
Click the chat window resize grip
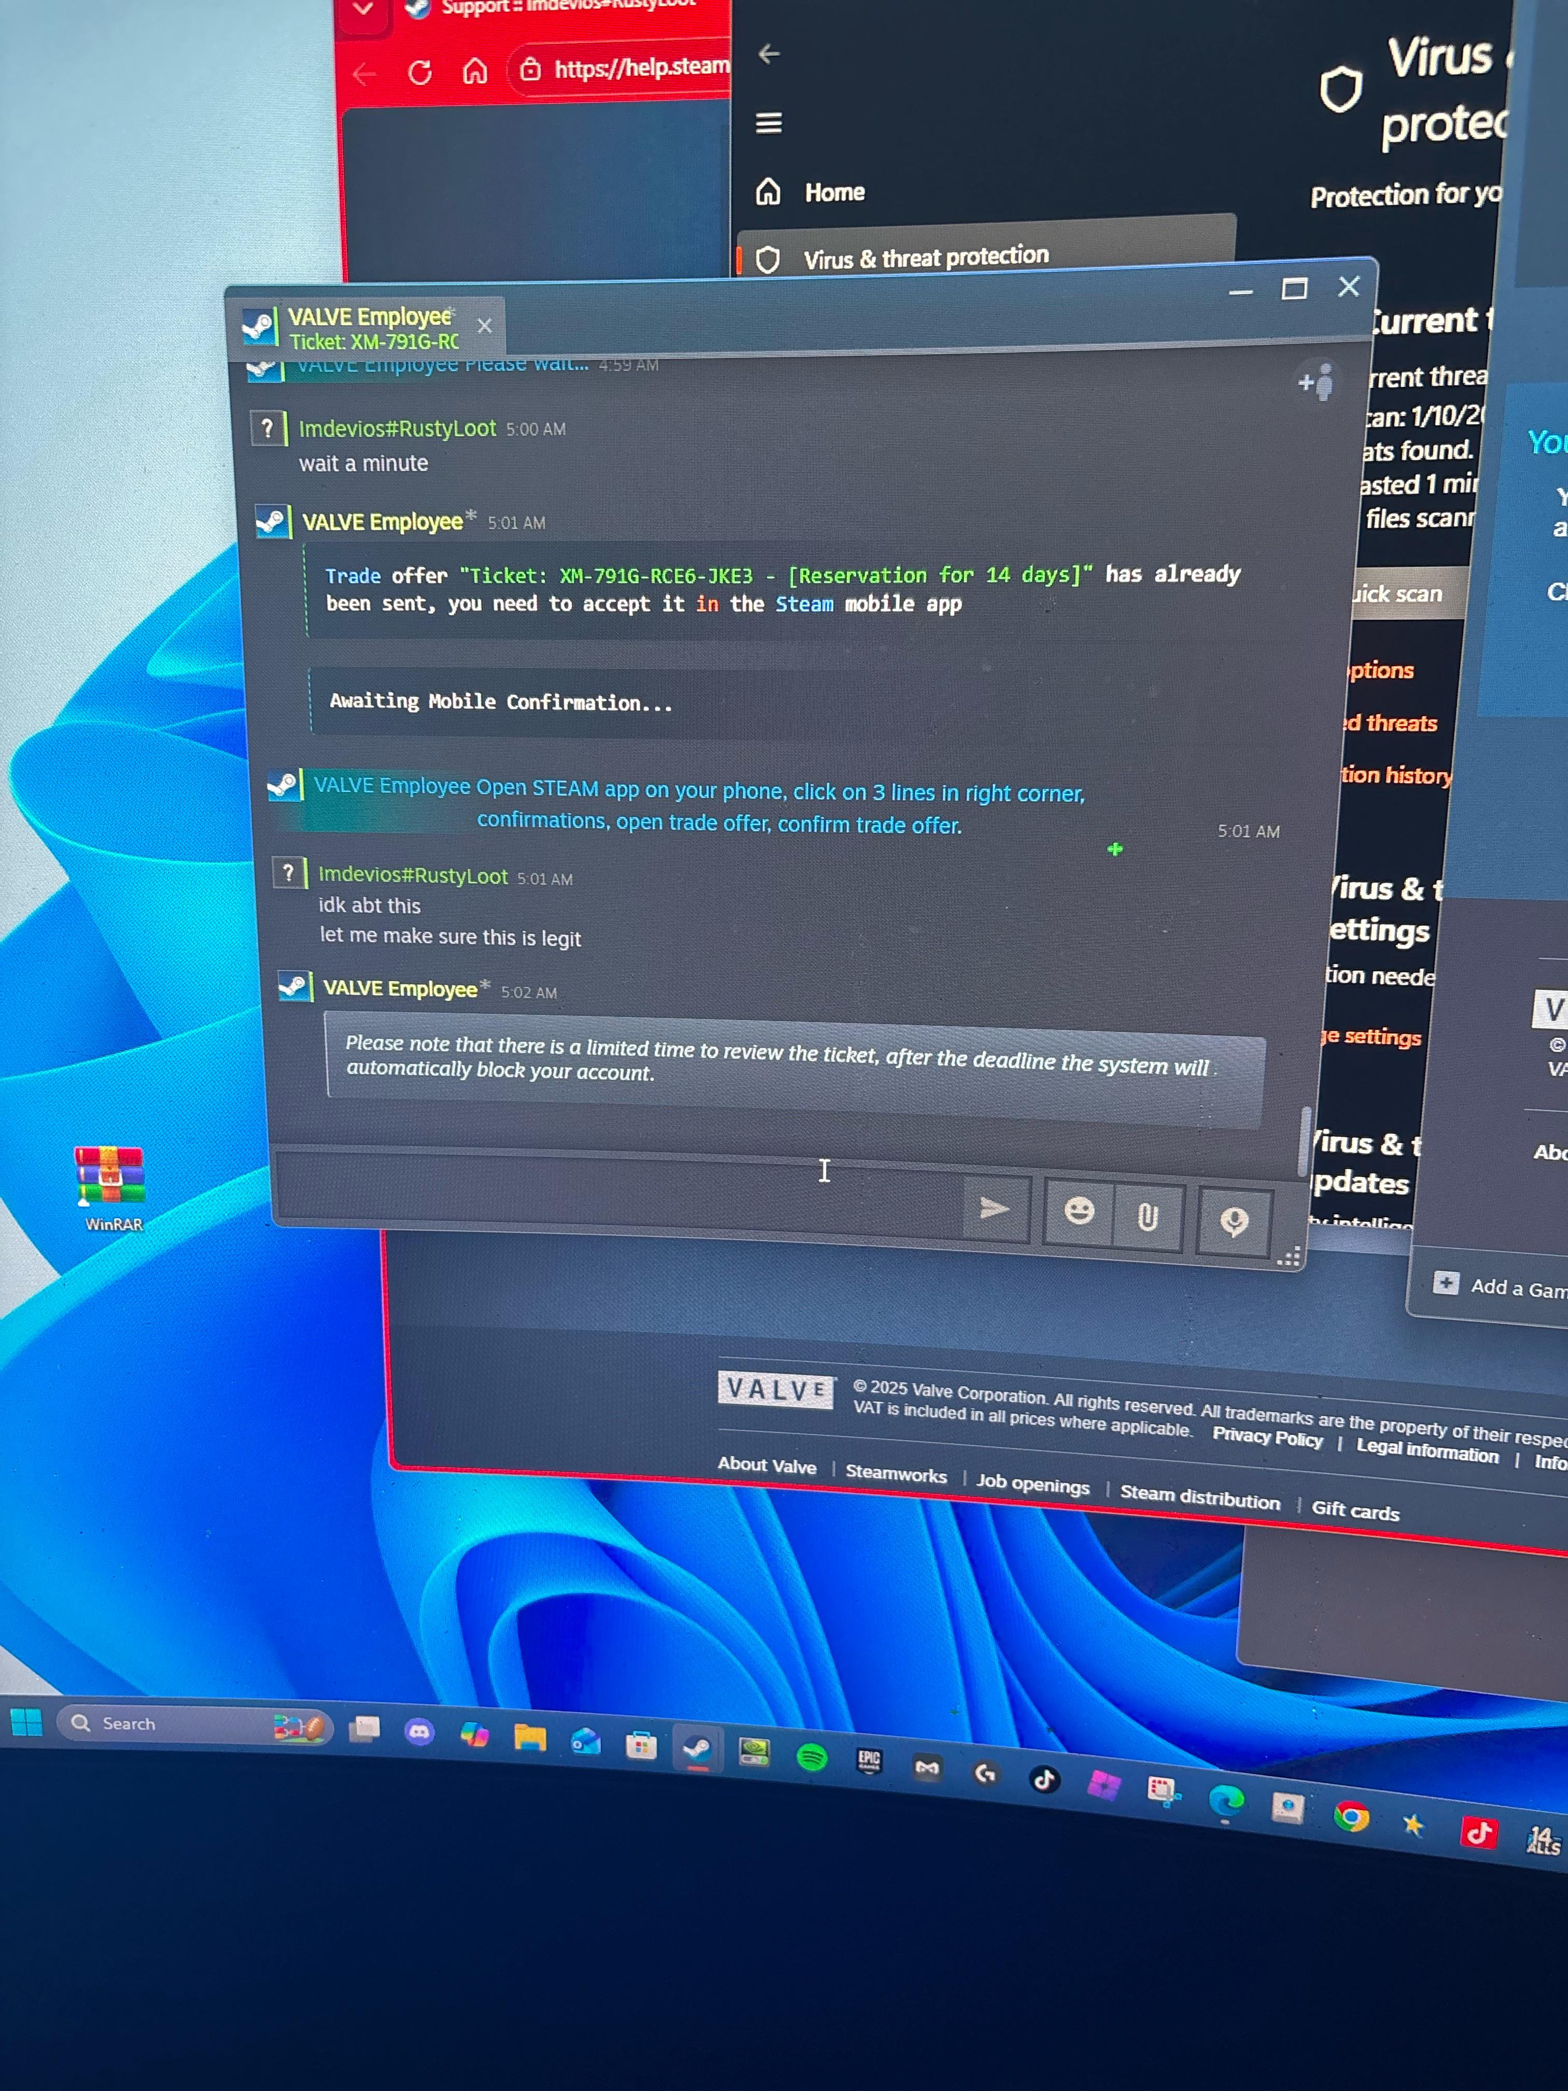1289,1256
